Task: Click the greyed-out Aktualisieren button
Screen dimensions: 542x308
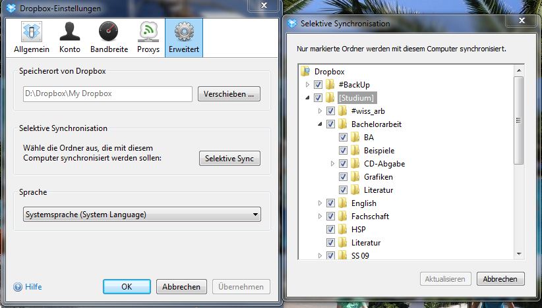Action: [445, 278]
